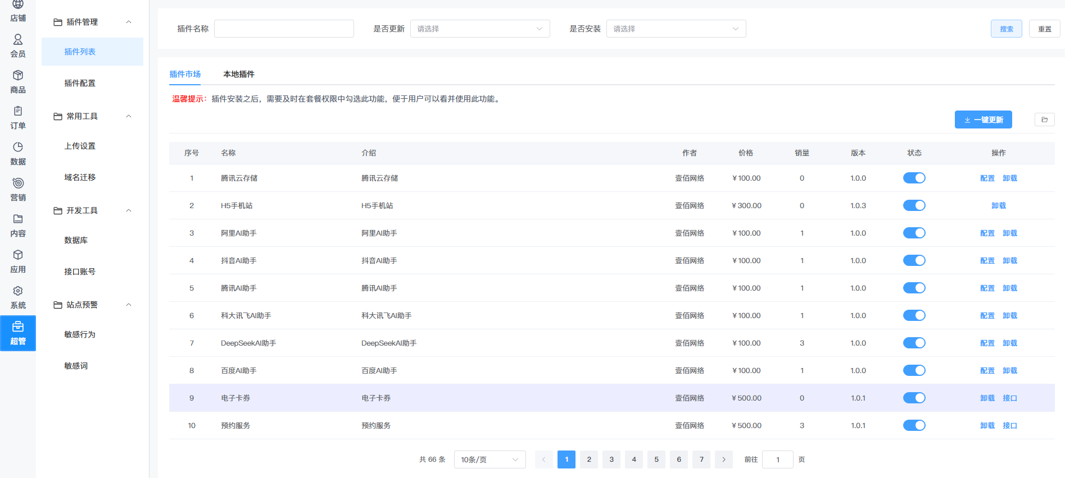Collapse the 常用工具 menu group

point(129,117)
